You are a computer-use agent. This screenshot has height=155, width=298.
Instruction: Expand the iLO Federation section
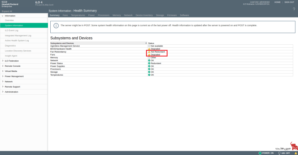3,61
